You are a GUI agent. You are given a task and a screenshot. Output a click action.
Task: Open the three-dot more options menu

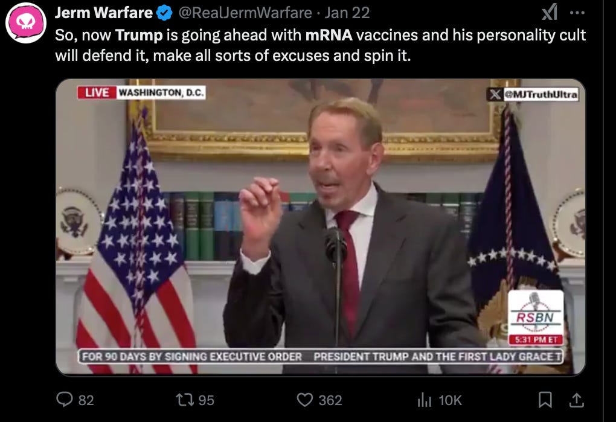577,13
